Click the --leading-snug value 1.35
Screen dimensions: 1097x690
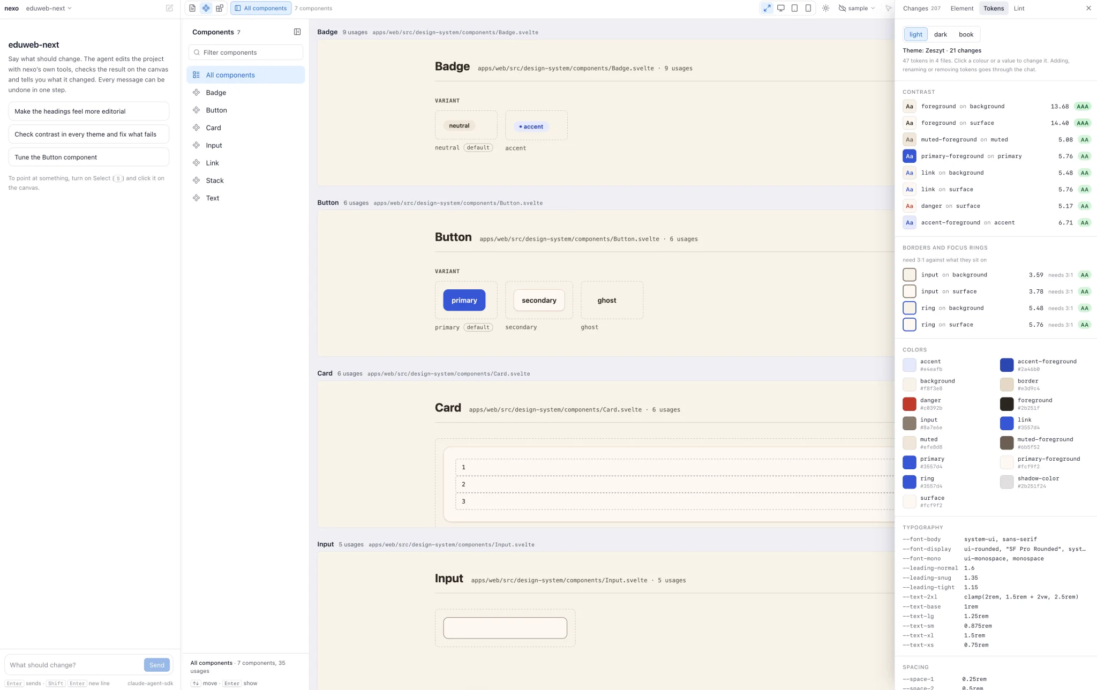pos(971,578)
